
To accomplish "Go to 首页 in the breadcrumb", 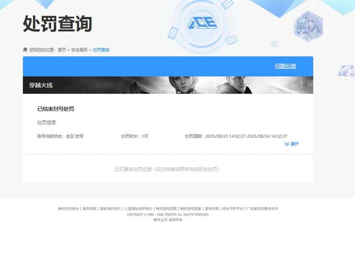I will 62,50.
